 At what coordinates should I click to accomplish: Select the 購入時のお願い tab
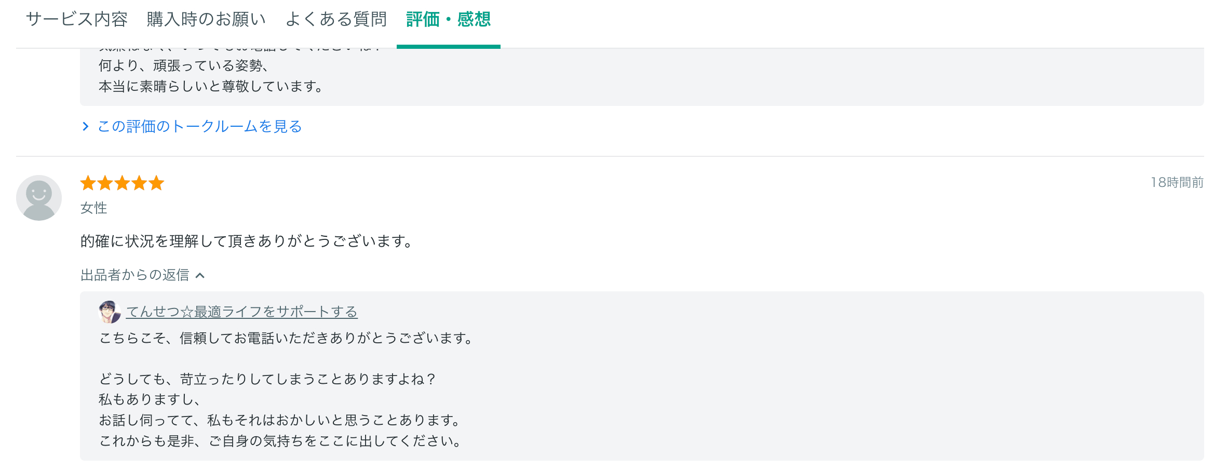[x=205, y=19]
